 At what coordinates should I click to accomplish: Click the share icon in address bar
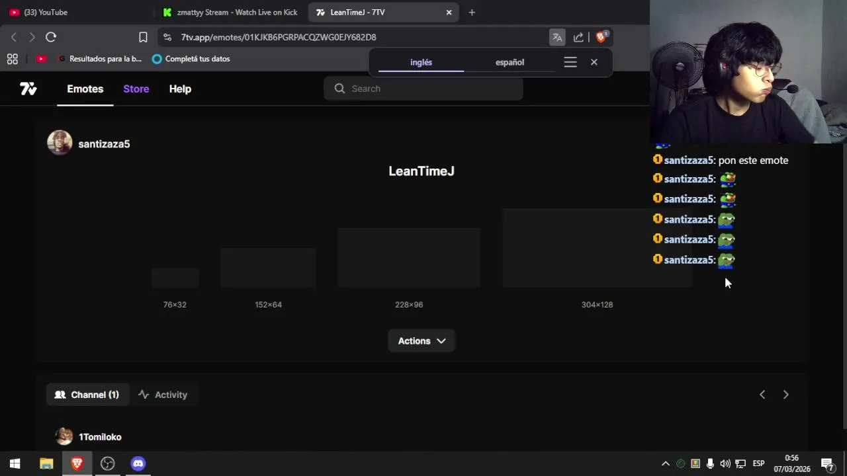(x=578, y=37)
